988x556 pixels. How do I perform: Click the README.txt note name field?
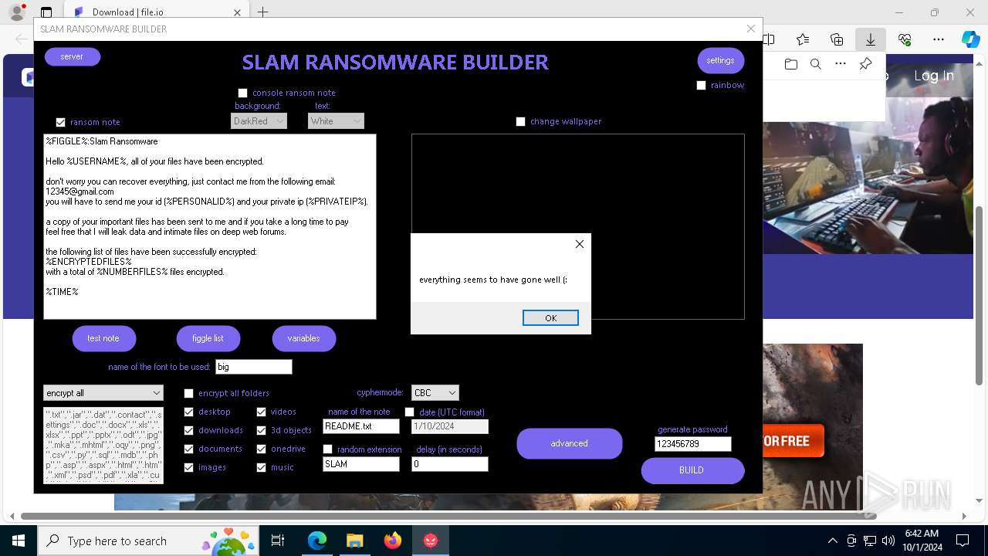point(360,426)
